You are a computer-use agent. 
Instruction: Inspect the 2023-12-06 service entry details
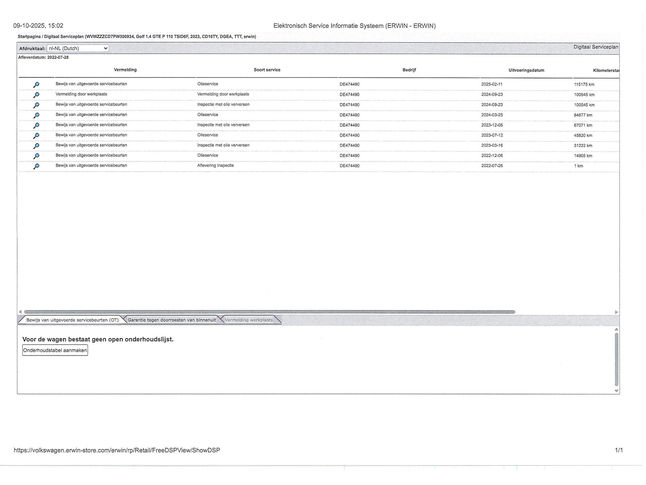click(x=36, y=125)
